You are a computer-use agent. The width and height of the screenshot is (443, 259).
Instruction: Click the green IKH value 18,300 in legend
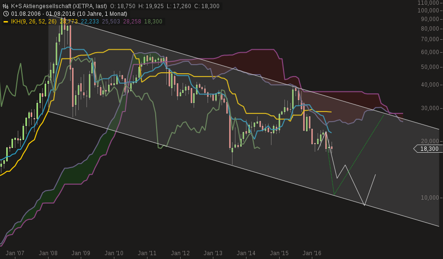[153, 22]
